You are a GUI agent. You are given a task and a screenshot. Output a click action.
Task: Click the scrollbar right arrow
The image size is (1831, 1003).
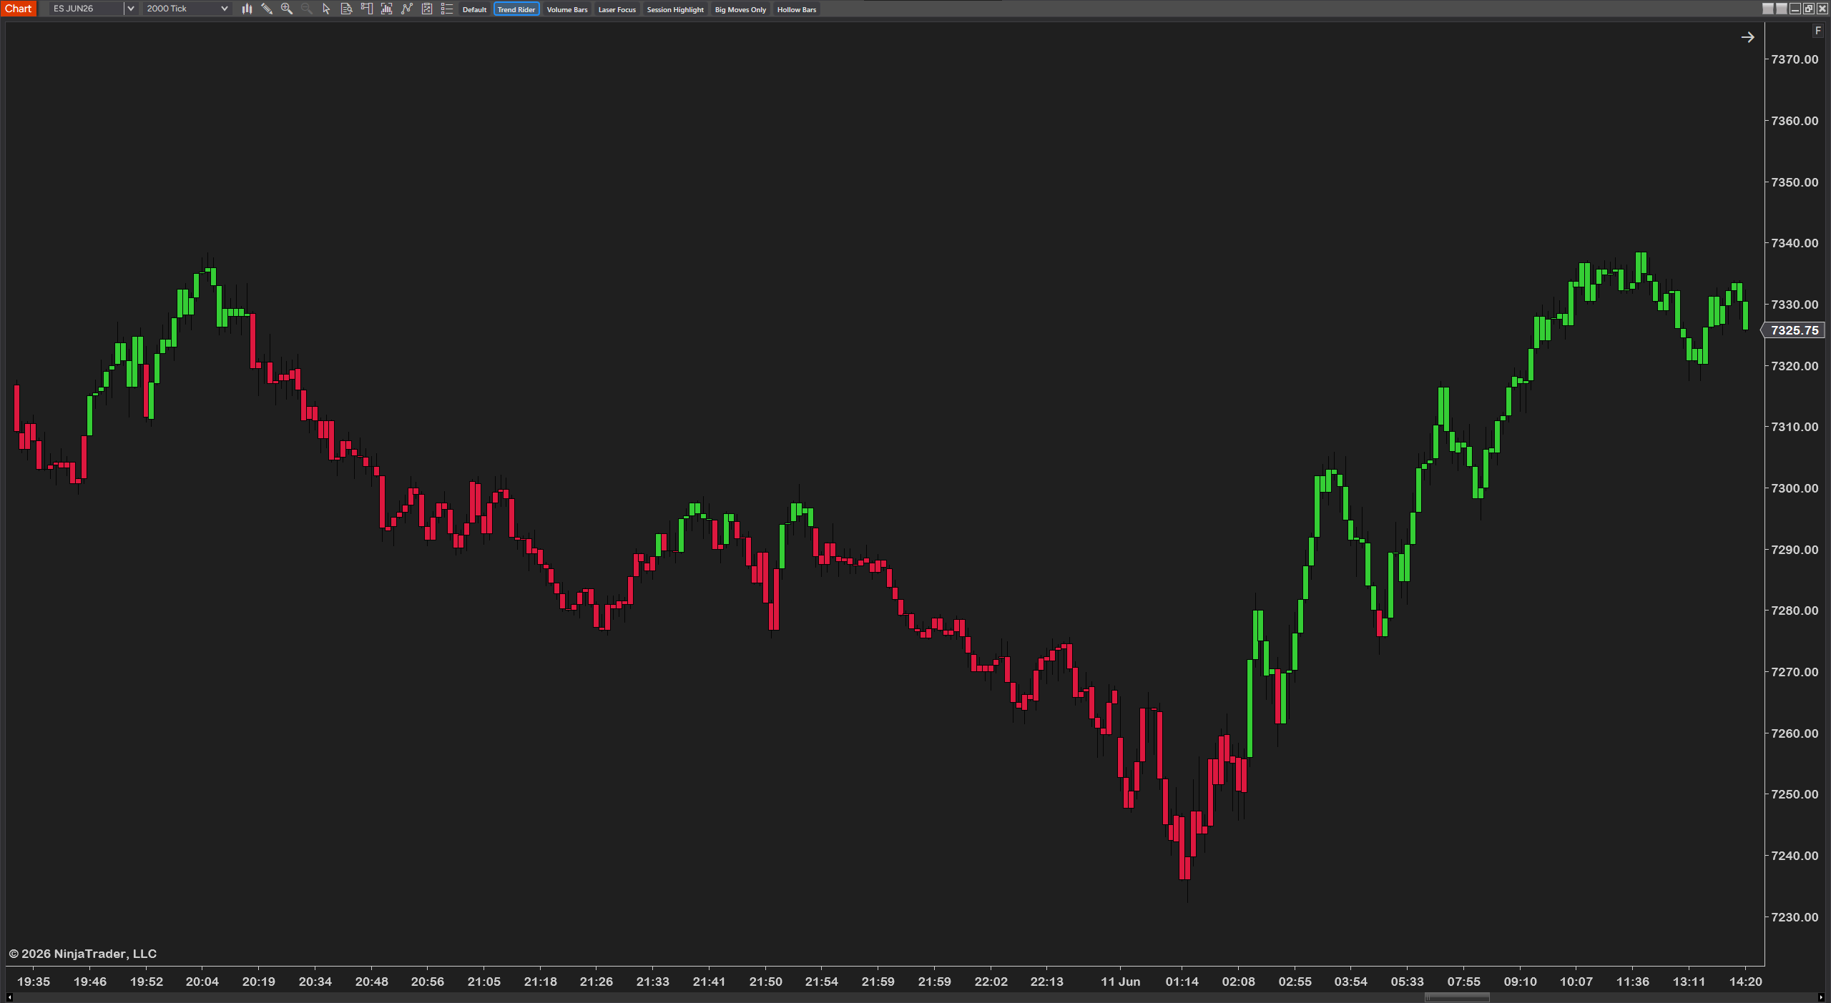pyautogui.click(x=1820, y=997)
